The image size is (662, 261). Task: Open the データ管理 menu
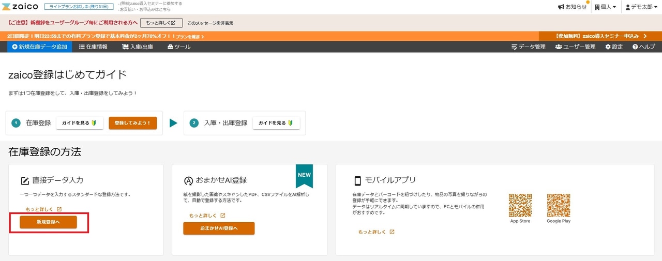(x=528, y=47)
